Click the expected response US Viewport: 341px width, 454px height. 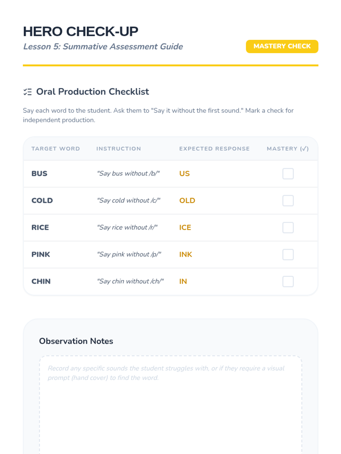(x=184, y=174)
